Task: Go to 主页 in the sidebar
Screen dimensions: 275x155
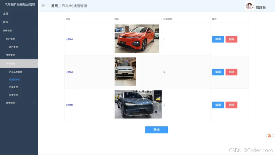Action: [x=6, y=14]
